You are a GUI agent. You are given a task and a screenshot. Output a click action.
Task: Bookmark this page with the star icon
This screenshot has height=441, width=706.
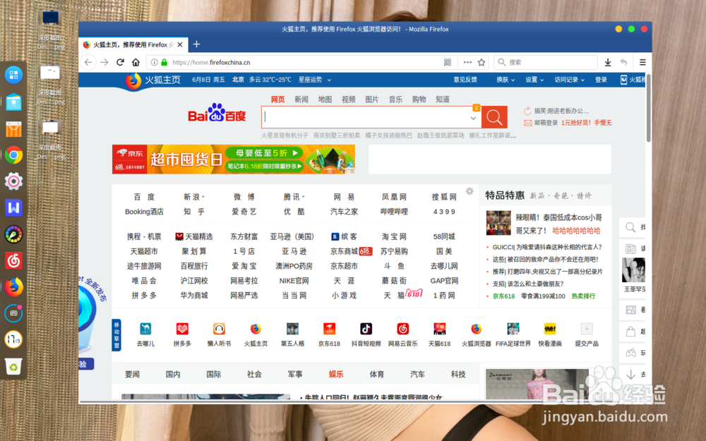(x=481, y=62)
